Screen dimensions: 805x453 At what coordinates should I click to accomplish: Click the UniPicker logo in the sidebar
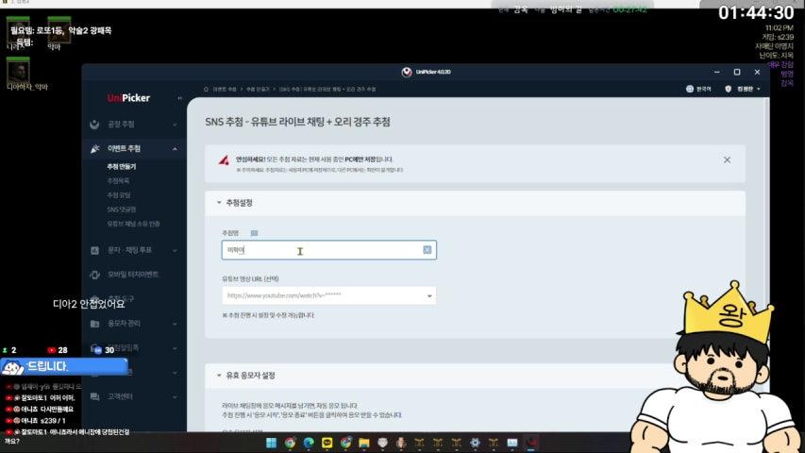click(128, 97)
